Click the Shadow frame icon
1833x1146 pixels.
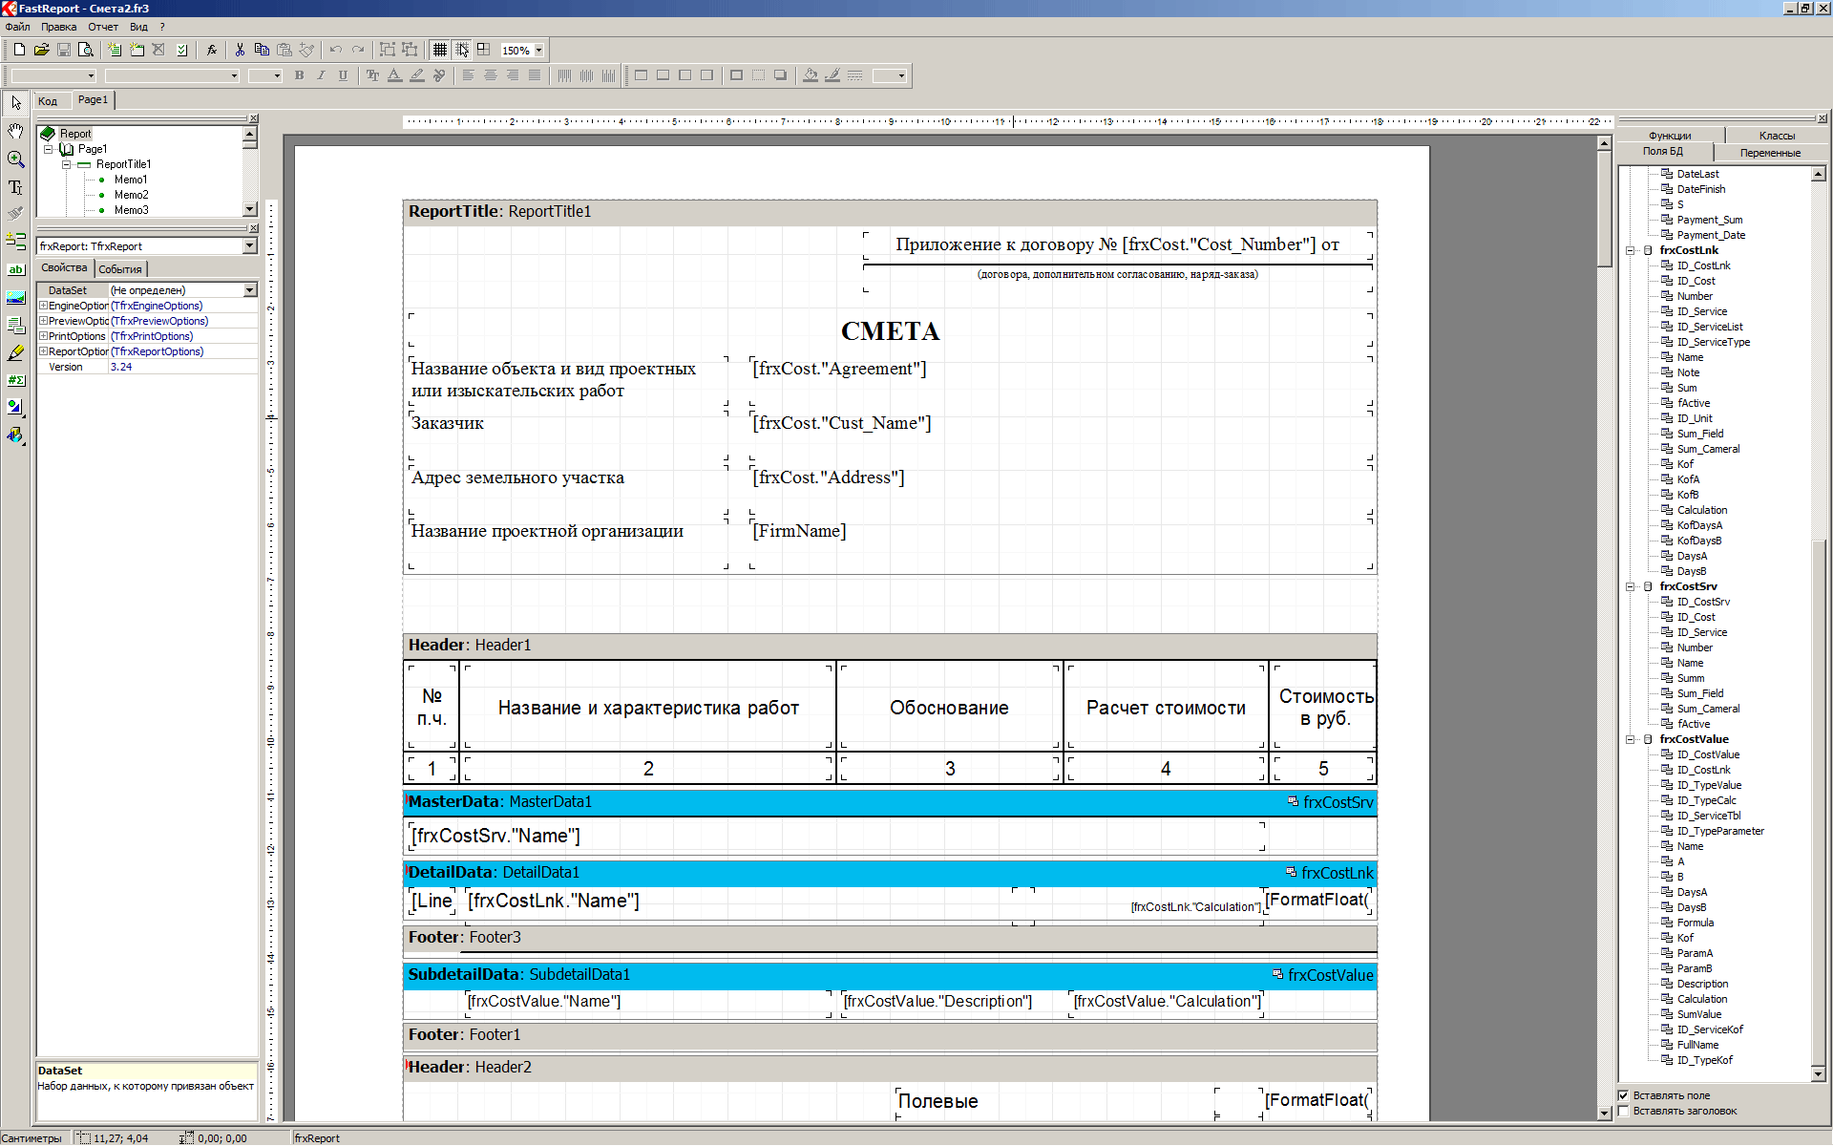click(780, 75)
